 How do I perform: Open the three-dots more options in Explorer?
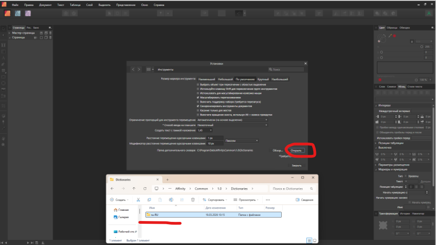point(268,200)
